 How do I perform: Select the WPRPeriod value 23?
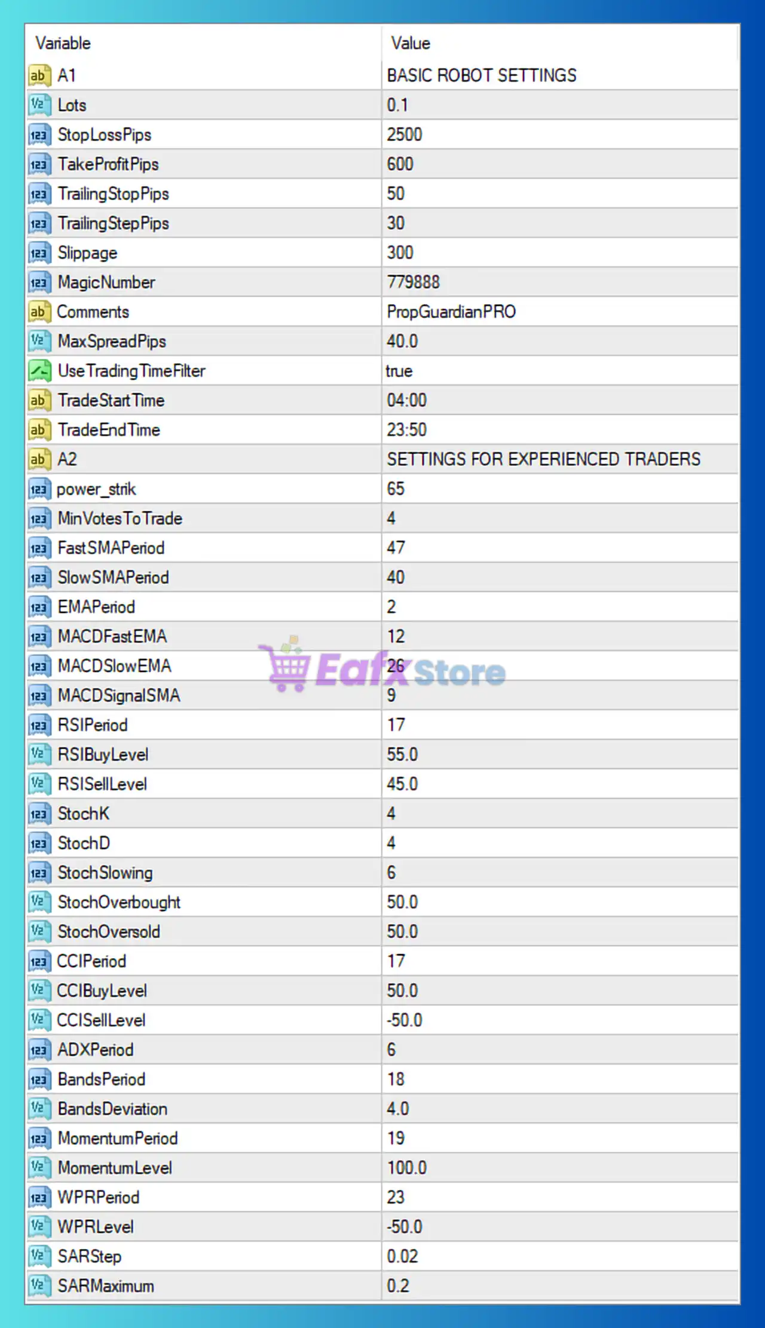click(396, 1198)
